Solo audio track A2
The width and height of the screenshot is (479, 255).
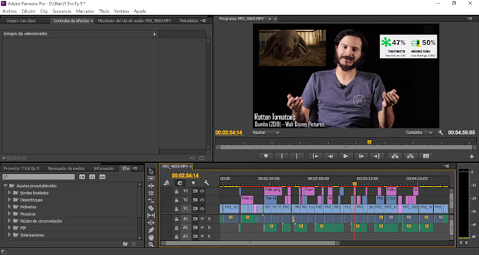click(x=209, y=228)
